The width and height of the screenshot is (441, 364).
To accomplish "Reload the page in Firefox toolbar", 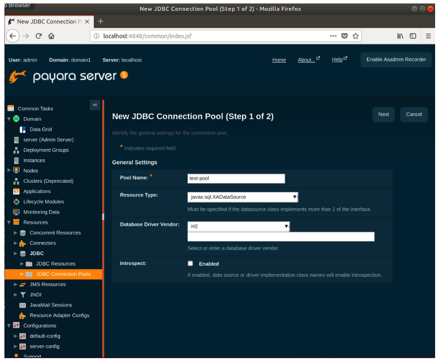I will coord(39,36).
